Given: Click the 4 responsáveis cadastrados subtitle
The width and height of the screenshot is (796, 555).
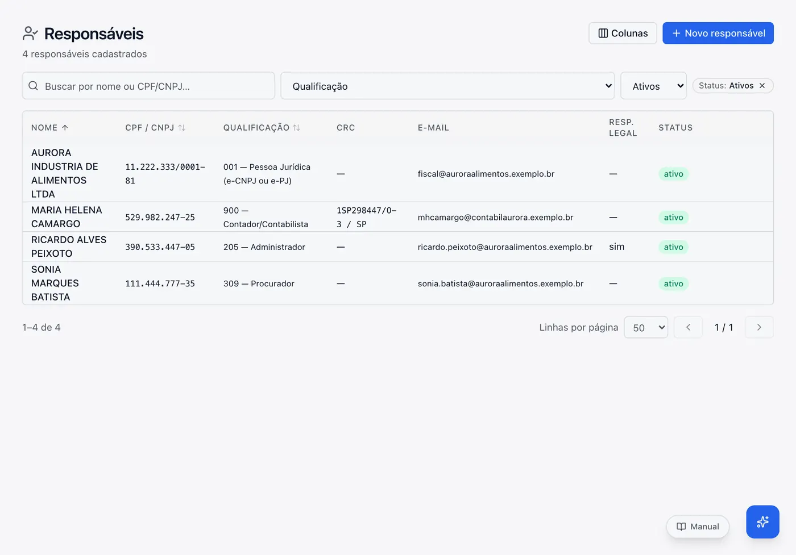Looking at the screenshot, I should coord(85,54).
